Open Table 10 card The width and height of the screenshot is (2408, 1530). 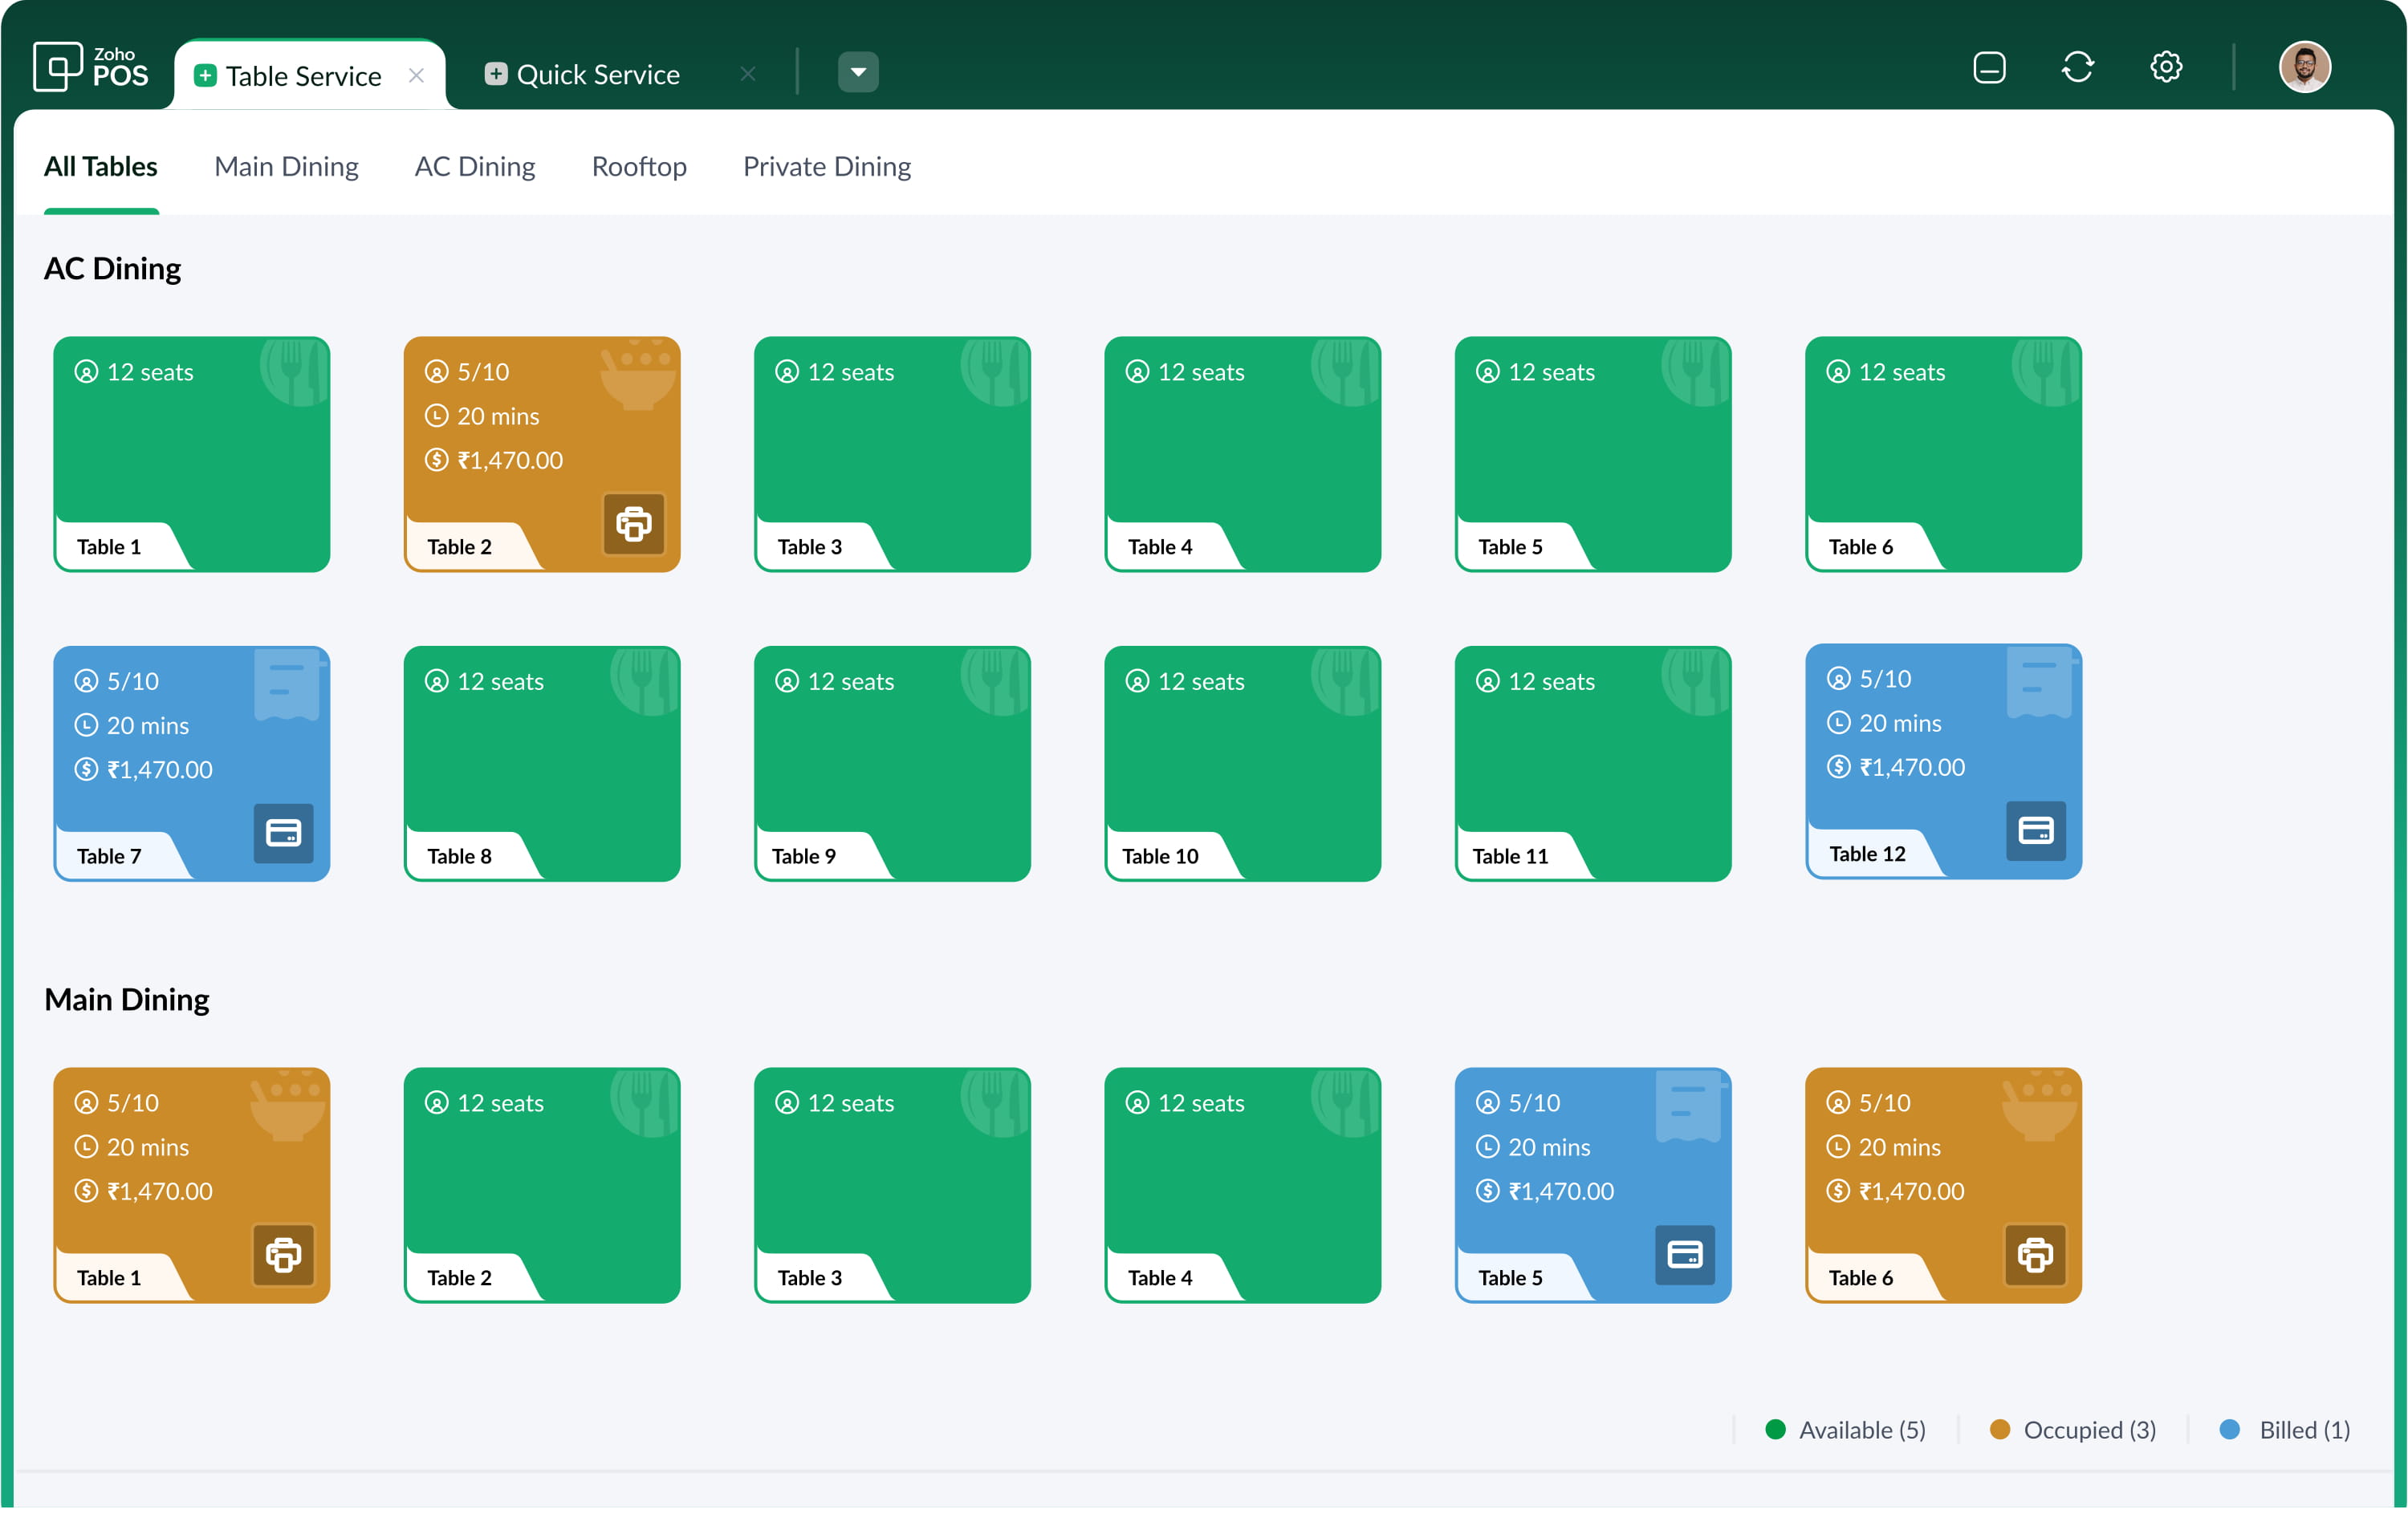point(1242,764)
